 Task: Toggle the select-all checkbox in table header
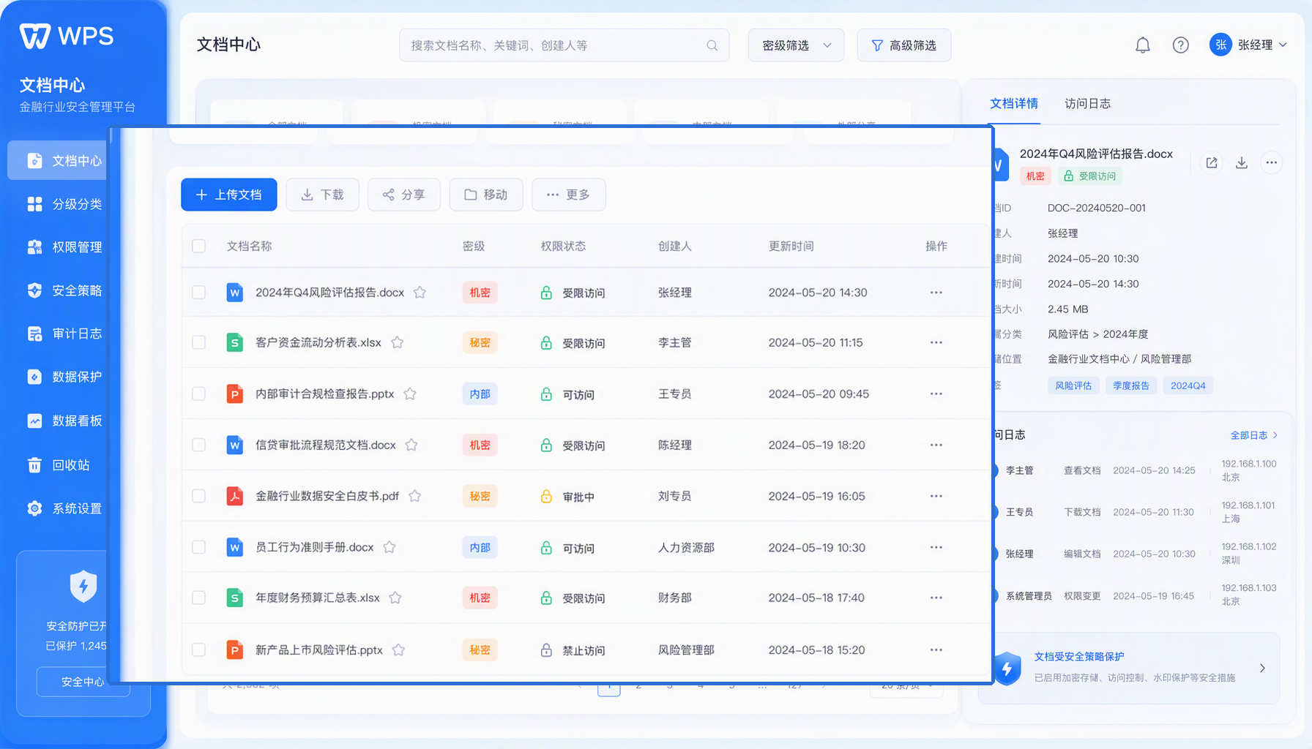pos(198,246)
